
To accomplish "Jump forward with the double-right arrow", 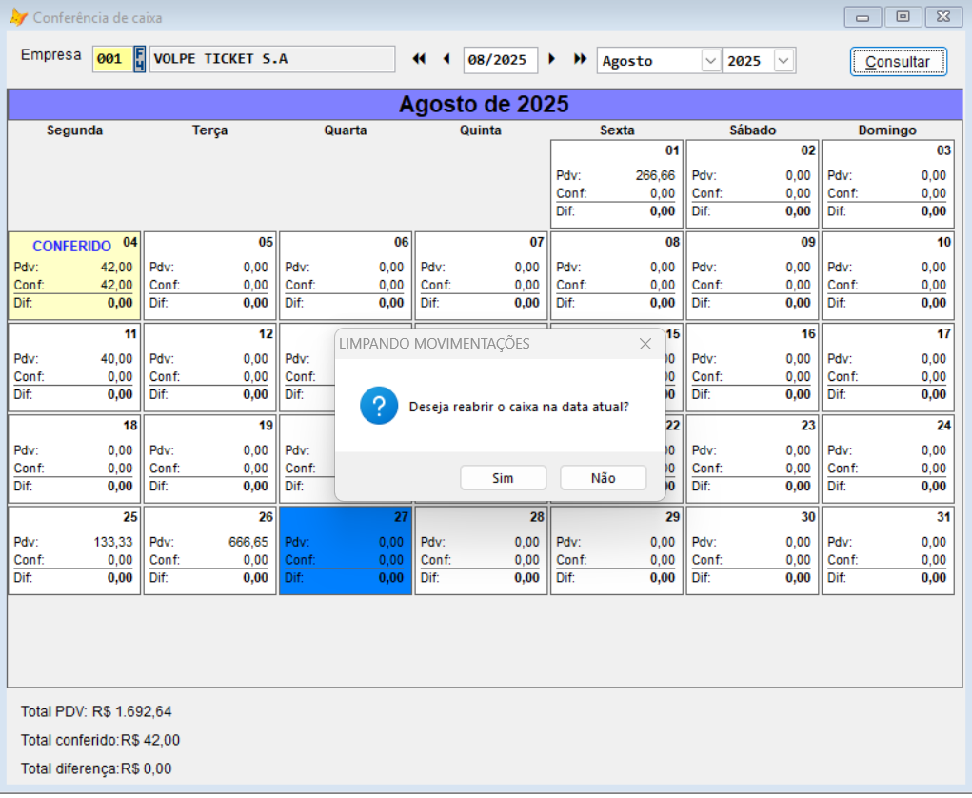I will (x=580, y=59).
